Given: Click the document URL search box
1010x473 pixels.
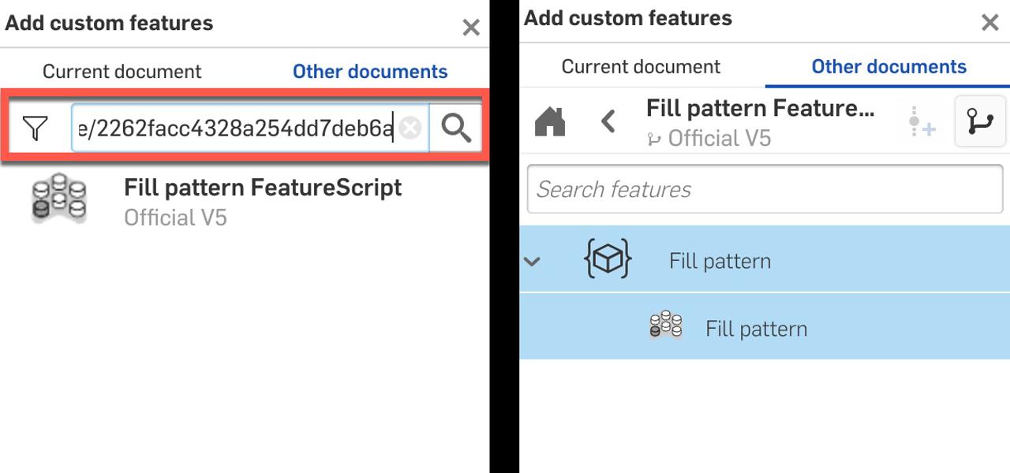Looking at the screenshot, I should [x=237, y=126].
